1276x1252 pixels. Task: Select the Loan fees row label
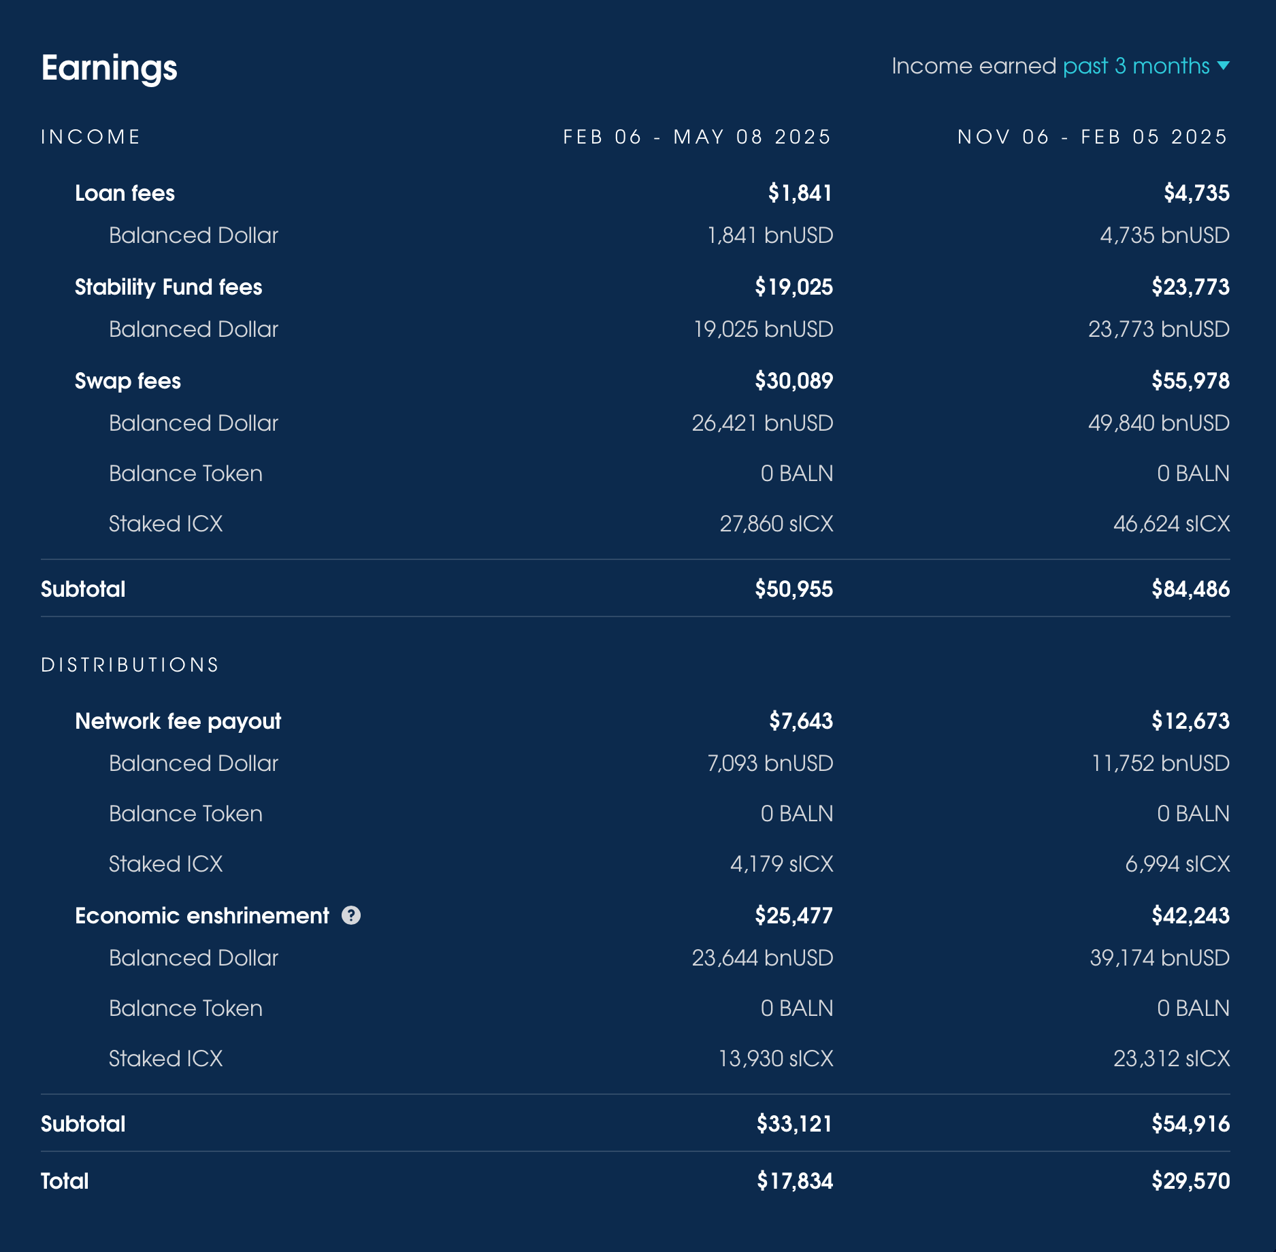(125, 193)
